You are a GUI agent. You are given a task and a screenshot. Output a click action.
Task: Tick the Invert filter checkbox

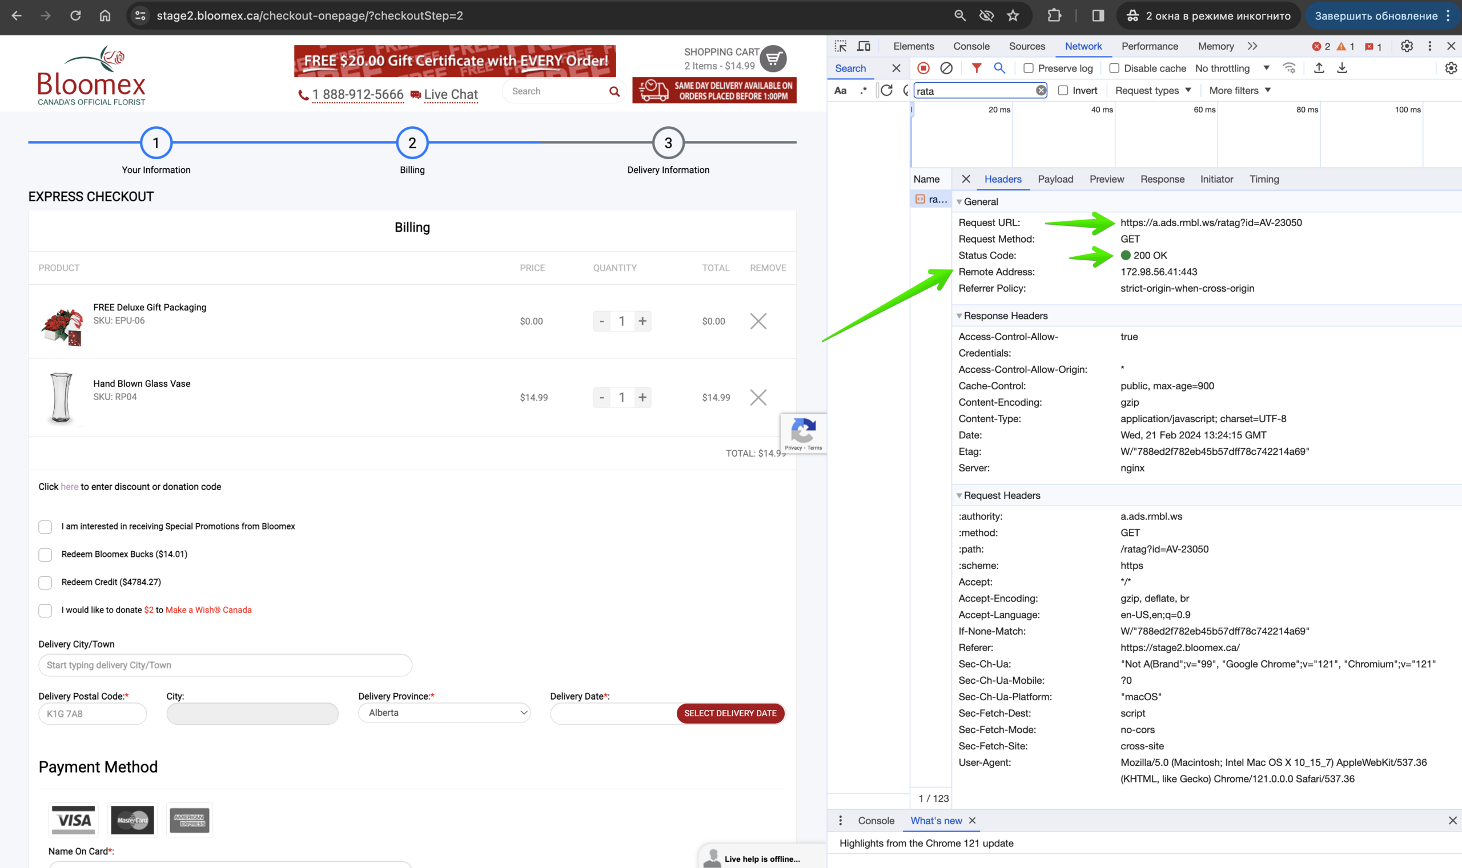(x=1063, y=91)
